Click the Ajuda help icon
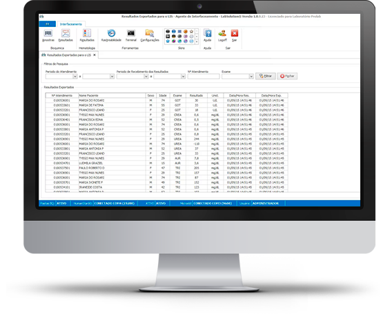The height and width of the screenshot is (321, 381). tap(208, 33)
